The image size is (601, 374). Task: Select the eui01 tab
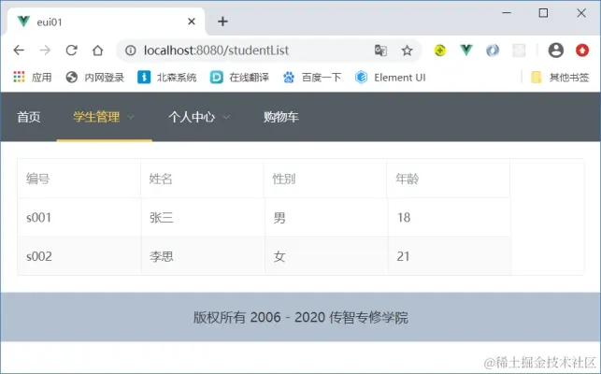pyautogui.click(x=106, y=22)
